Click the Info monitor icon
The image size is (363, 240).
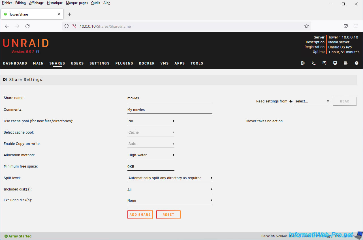click(x=335, y=63)
